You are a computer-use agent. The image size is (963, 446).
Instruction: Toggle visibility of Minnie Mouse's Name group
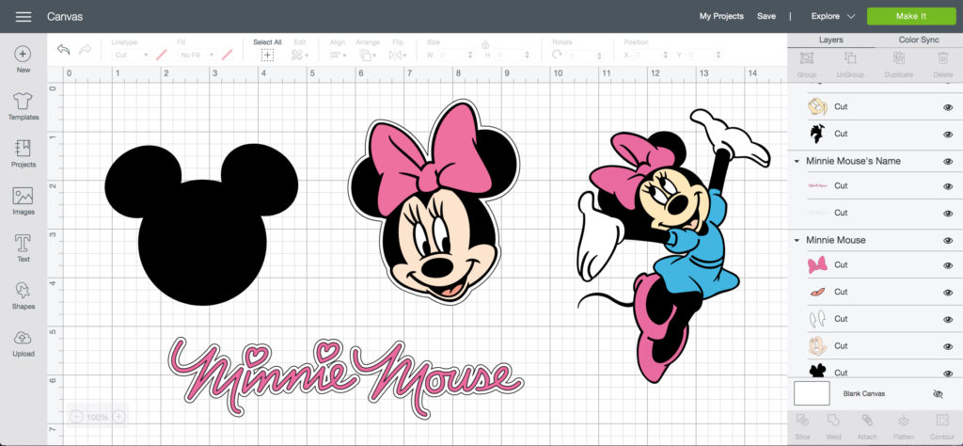pos(948,162)
